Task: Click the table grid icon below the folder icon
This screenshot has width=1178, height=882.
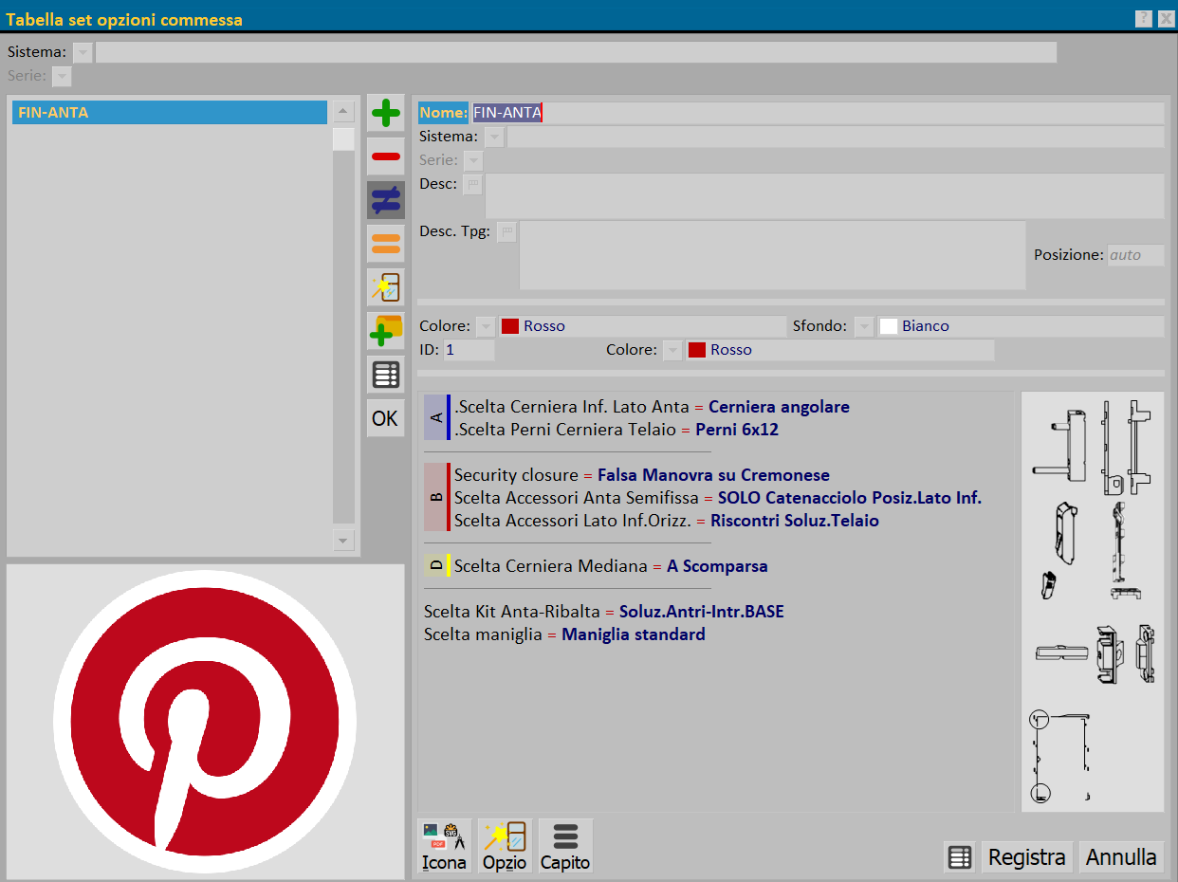Action: click(386, 375)
